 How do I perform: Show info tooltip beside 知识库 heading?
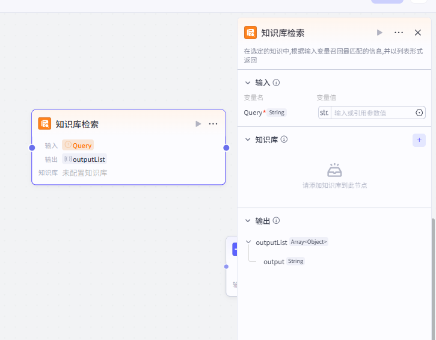pos(284,140)
